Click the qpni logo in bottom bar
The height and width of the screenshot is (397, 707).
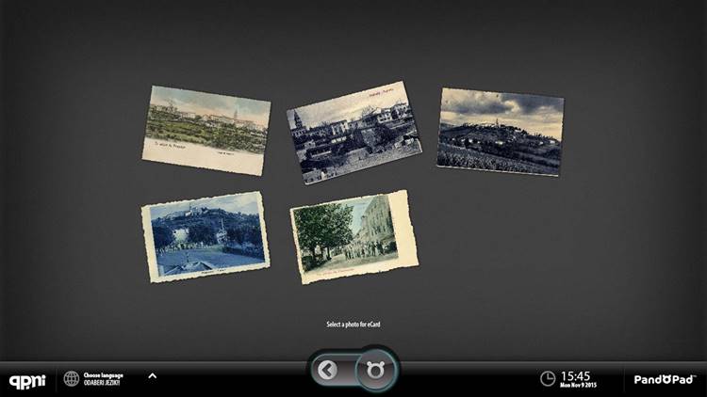[26, 379]
